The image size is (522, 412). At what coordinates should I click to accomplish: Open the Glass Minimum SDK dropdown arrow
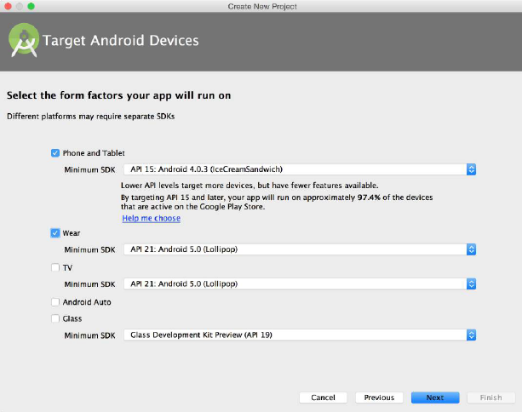[x=471, y=335]
